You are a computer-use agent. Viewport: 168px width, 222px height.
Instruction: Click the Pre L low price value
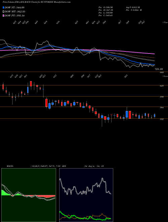click(109, 13)
